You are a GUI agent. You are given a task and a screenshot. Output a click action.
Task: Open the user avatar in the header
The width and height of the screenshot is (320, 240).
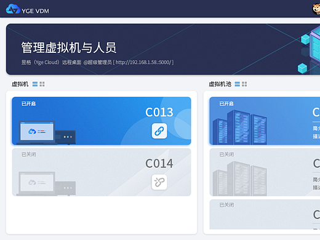click(x=316, y=9)
